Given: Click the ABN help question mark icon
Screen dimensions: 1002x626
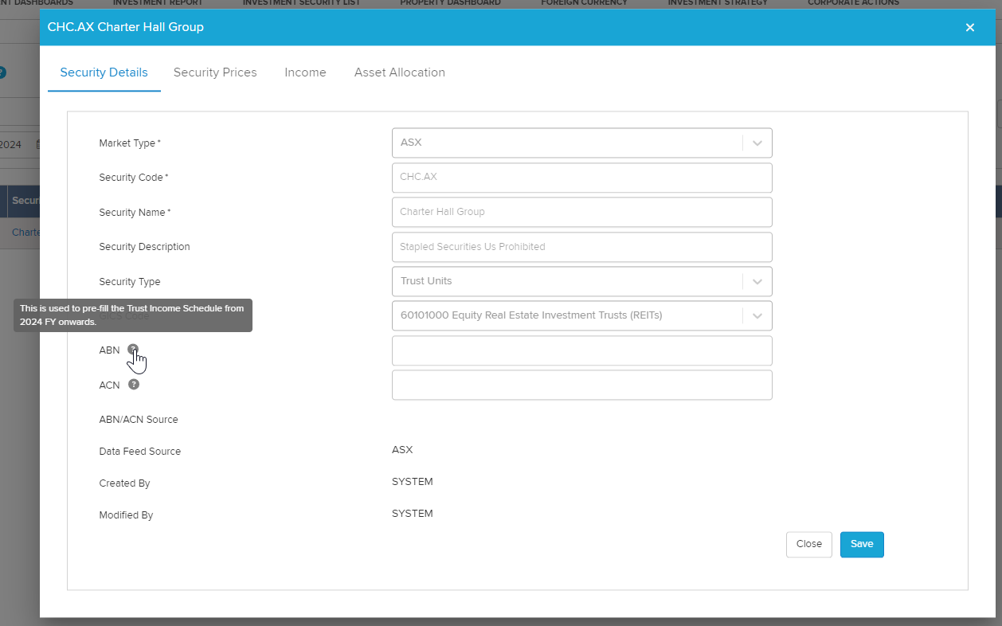Looking at the screenshot, I should [x=133, y=350].
